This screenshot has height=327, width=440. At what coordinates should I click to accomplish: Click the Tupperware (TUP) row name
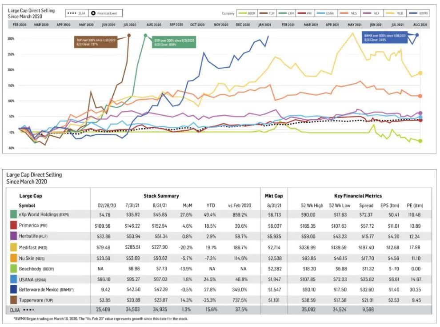coord(36,300)
